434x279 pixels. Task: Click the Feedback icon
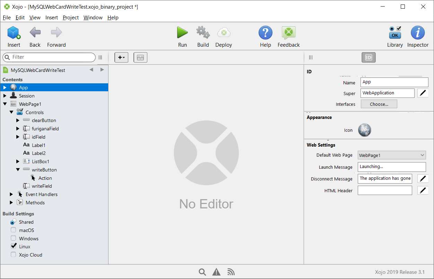click(288, 33)
